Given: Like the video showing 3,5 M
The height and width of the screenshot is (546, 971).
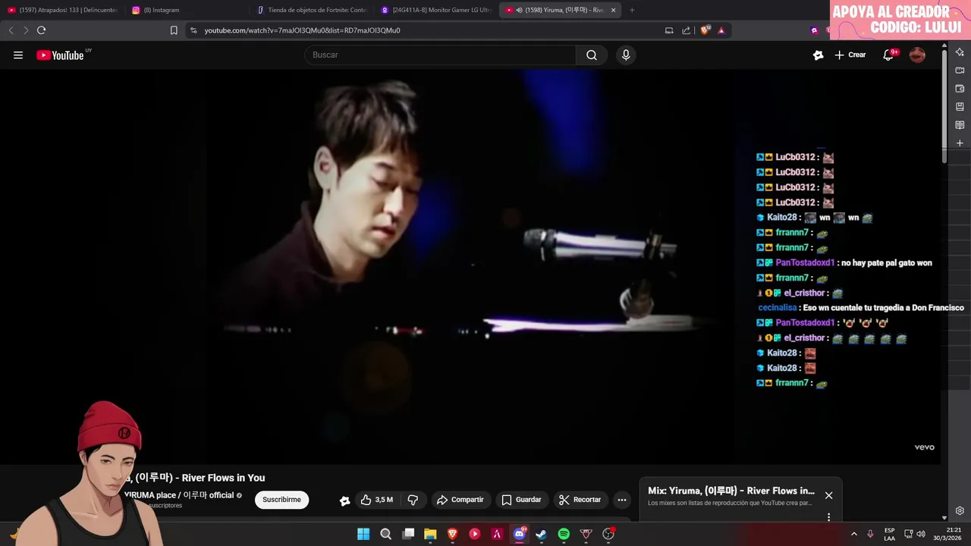Looking at the screenshot, I should point(377,500).
